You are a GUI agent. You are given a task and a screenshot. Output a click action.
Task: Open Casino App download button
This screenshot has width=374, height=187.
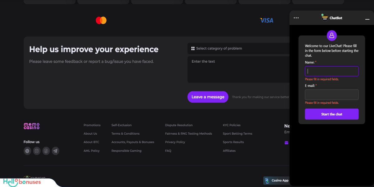[276, 180]
